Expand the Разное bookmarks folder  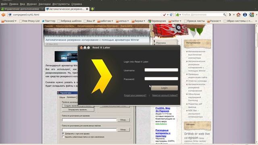(214, 21)
